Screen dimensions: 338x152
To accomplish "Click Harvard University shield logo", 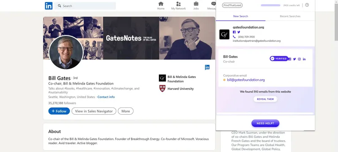I will (162, 88).
